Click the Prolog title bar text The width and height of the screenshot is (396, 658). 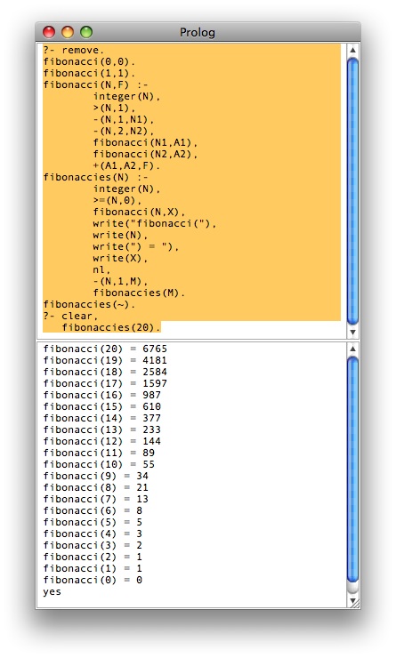coord(198,32)
